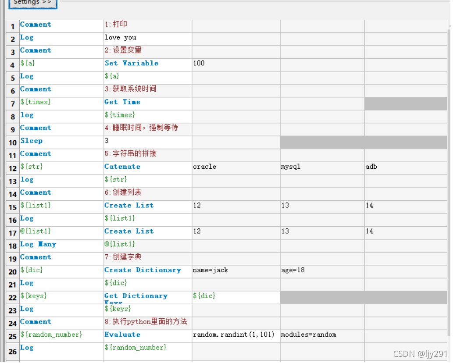The image size is (453, 363).
Task: Click the Settings >> button
Action: pos(32,3)
